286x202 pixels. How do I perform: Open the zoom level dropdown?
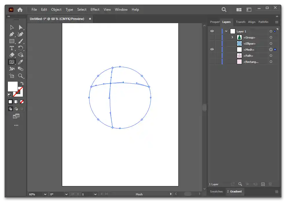click(45, 194)
